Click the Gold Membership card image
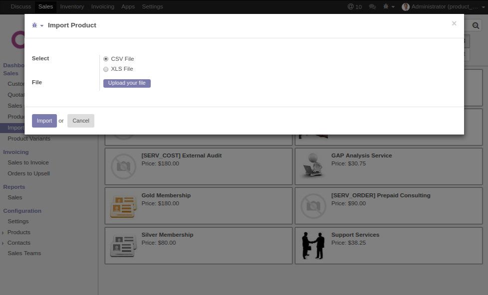Screen dimensions: 488x295 [123, 206]
